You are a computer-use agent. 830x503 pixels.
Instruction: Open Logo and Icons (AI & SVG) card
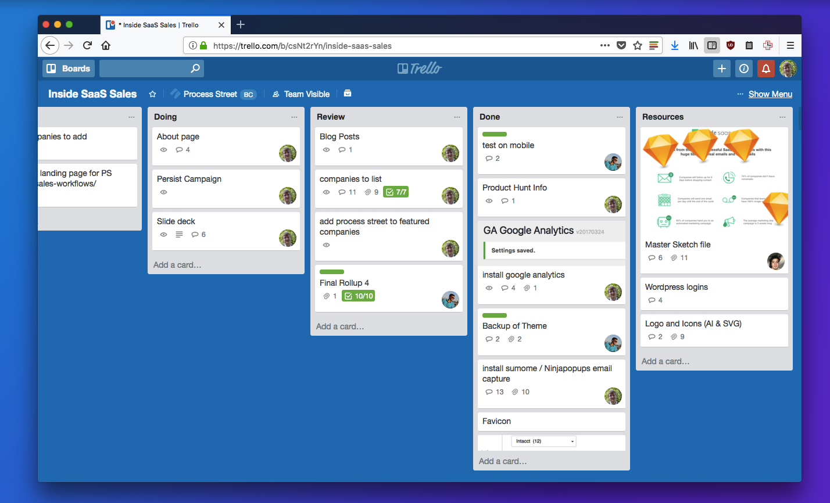714,330
